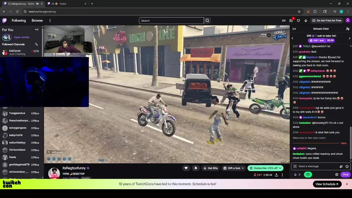Viewport: 352px width, 198px height.
Task: Open the Browse page
Action: [x=37, y=20]
